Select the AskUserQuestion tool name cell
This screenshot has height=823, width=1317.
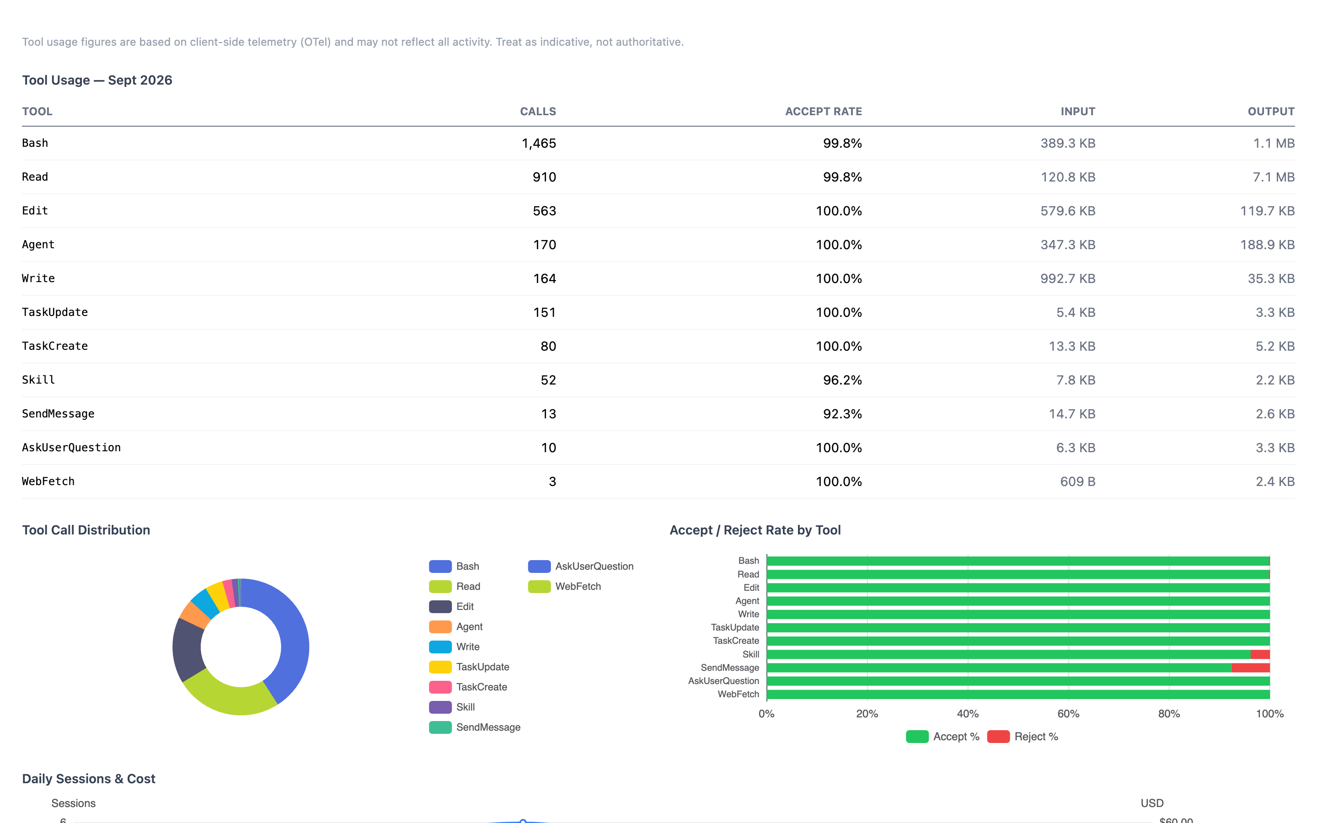71,448
